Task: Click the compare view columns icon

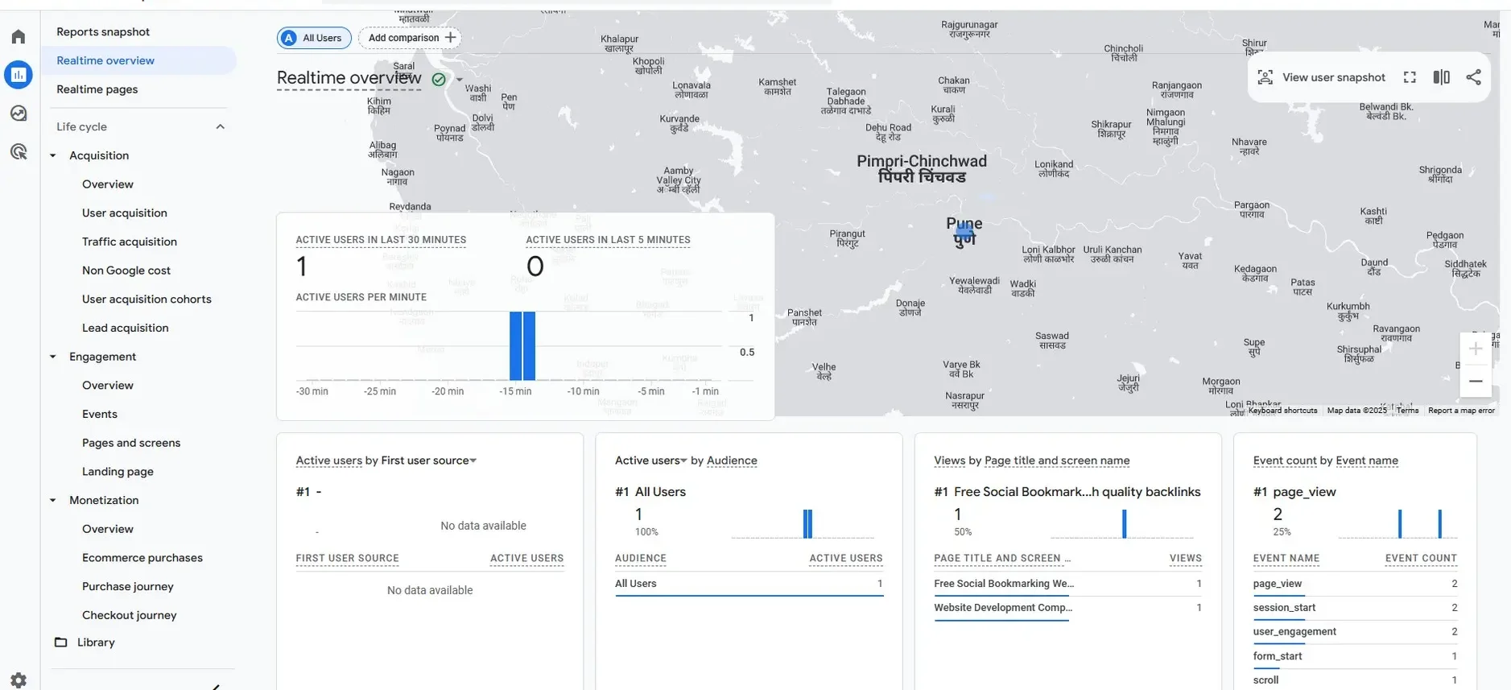Action: (x=1441, y=77)
